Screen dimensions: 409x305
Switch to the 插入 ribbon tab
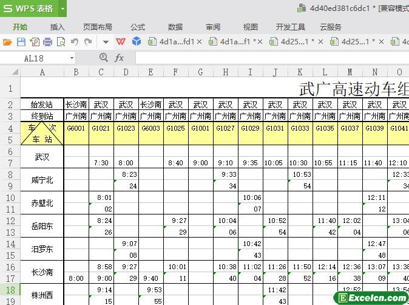point(58,27)
